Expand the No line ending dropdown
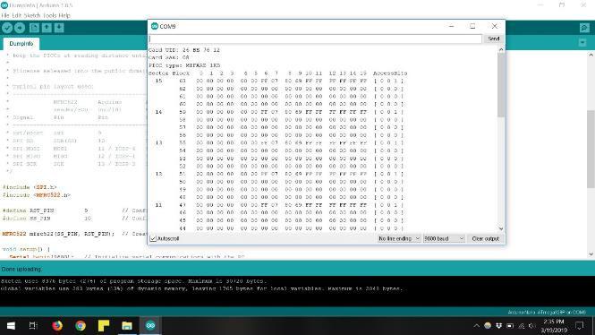The height and width of the screenshot is (335, 595). 399,238
